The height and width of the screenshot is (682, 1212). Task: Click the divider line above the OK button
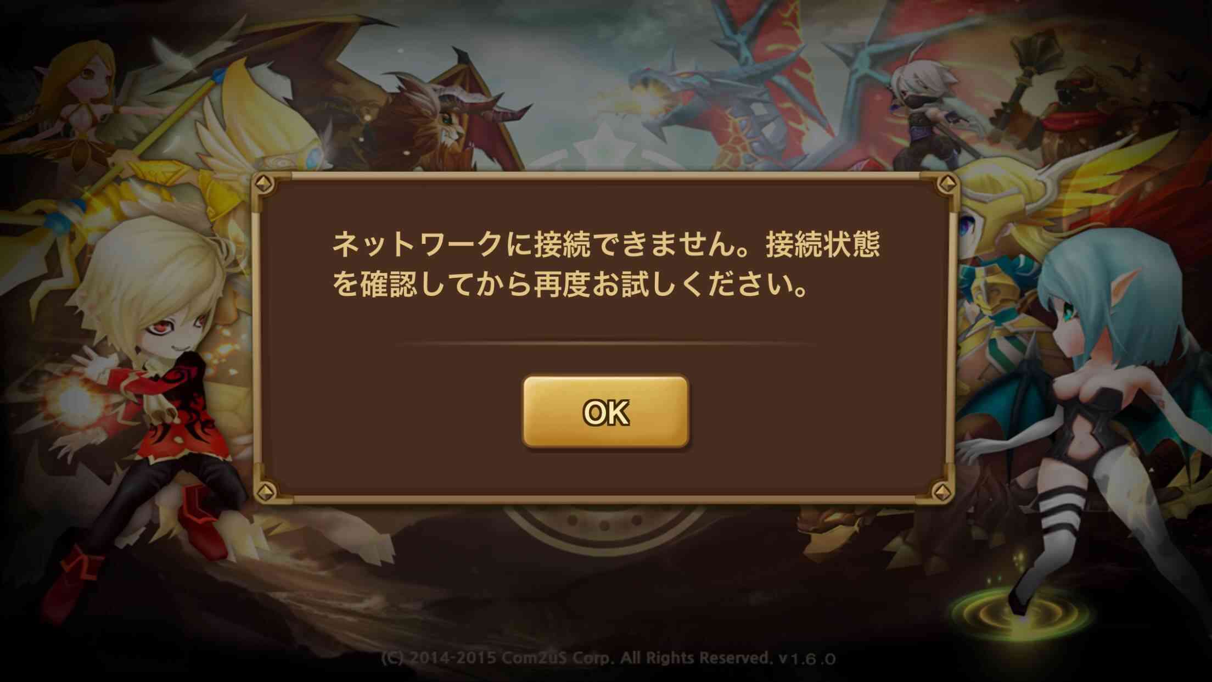pyautogui.click(x=605, y=344)
